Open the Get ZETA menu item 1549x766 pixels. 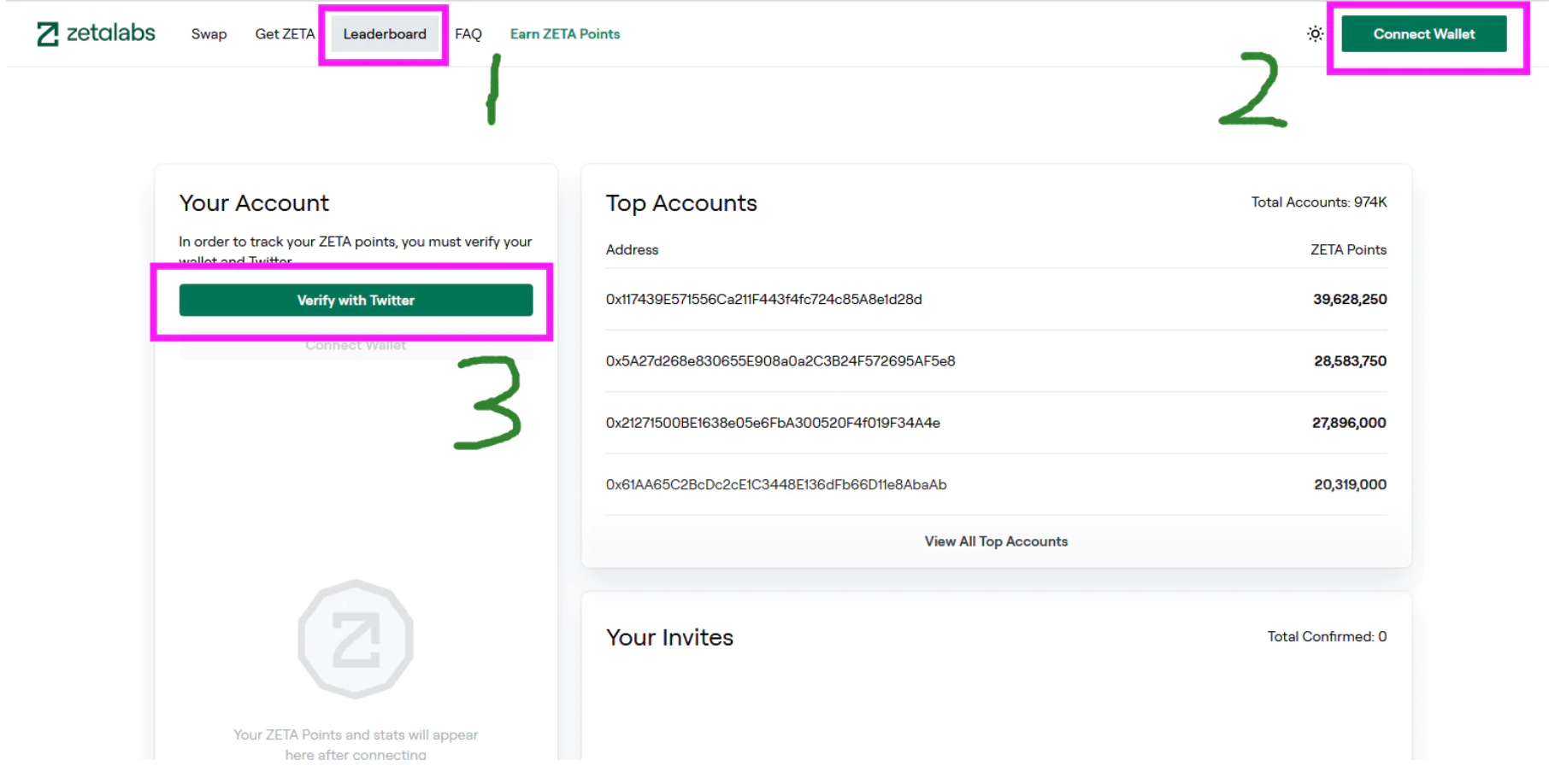[x=285, y=34]
